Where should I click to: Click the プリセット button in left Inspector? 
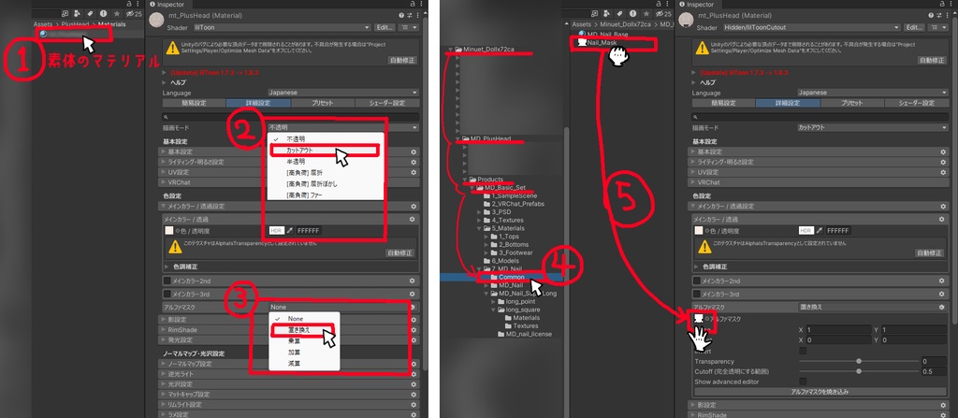coord(323,103)
